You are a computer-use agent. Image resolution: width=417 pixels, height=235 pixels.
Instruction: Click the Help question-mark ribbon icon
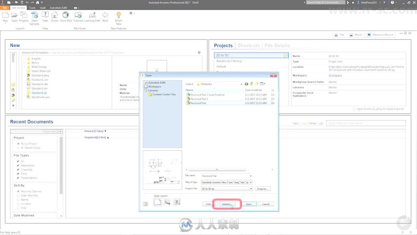tap(45, 15)
